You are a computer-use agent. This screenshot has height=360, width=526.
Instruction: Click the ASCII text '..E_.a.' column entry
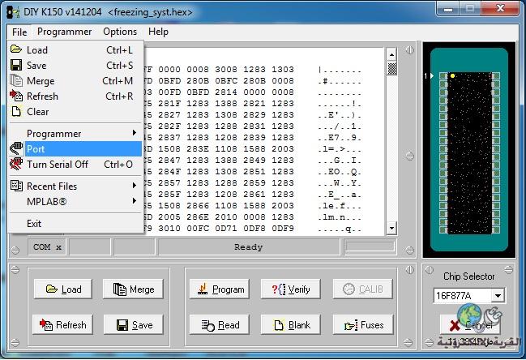[340, 195]
